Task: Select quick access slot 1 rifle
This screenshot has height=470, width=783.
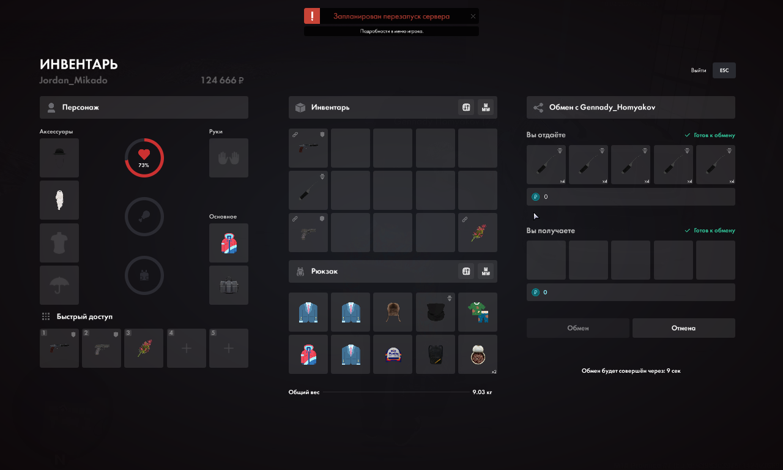Action: [x=59, y=348]
